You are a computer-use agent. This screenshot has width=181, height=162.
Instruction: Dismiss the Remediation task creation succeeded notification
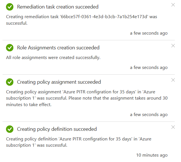pyautogui.click(x=173, y=5)
